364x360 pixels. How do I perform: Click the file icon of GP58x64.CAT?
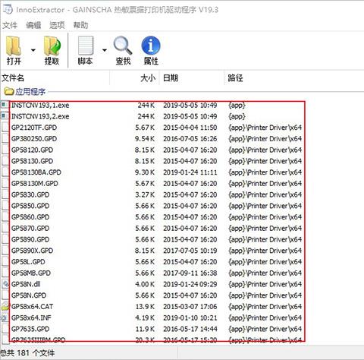click(x=5, y=307)
